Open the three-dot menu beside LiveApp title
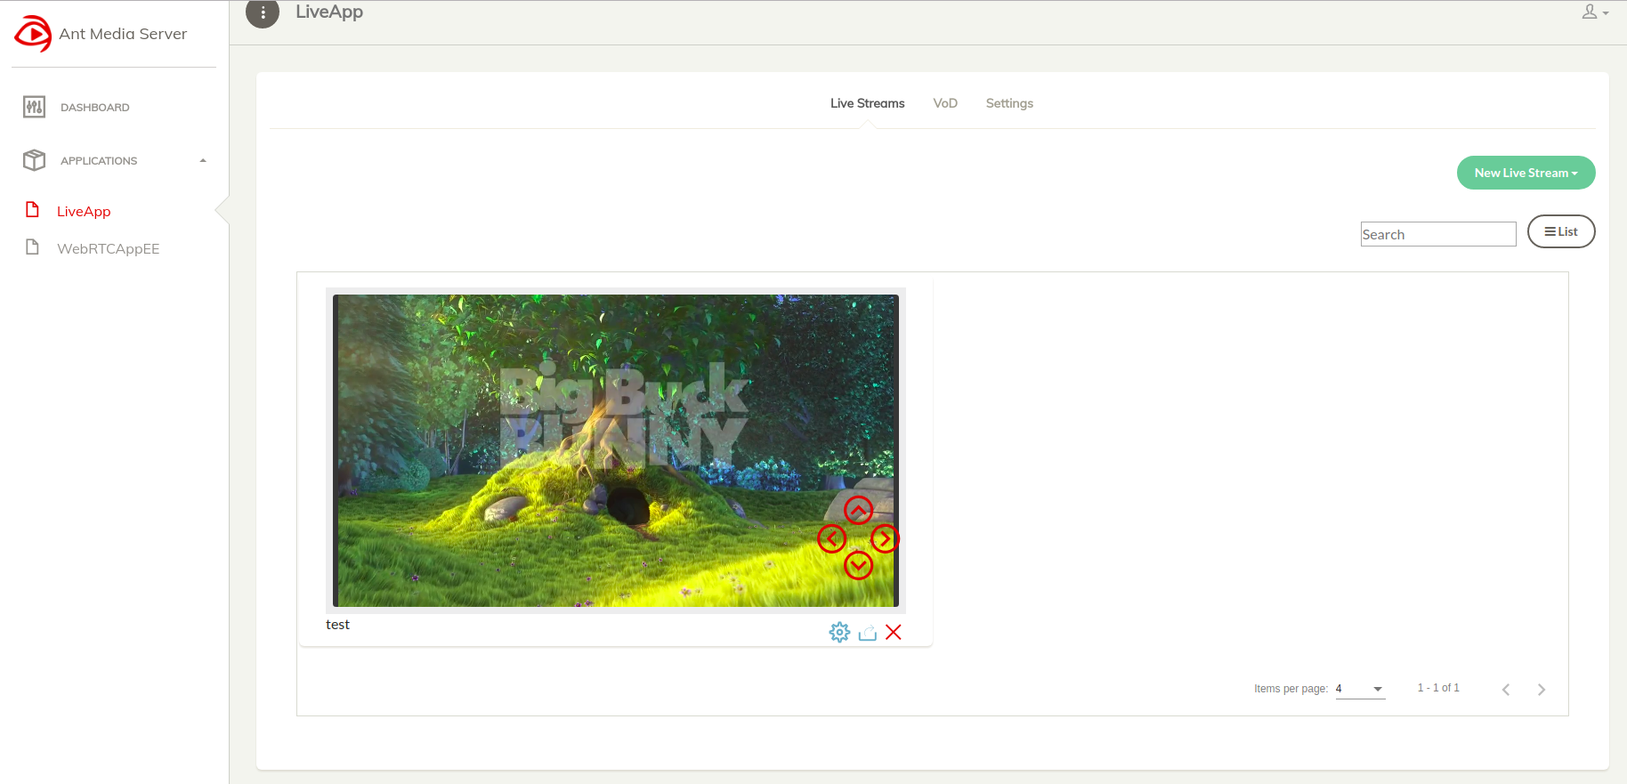This screenshot has width=1627, height=784. [263, 12]
